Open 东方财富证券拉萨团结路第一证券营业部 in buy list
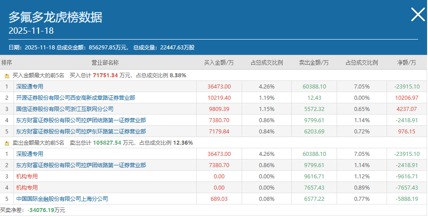The height and width of the screenshot is (217, 428). pyautogui.click(x=81, y=120)
